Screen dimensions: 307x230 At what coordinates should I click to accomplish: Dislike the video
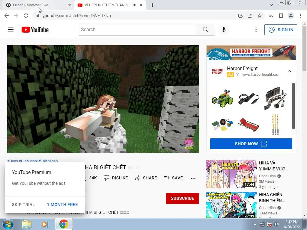pos(116,178)
